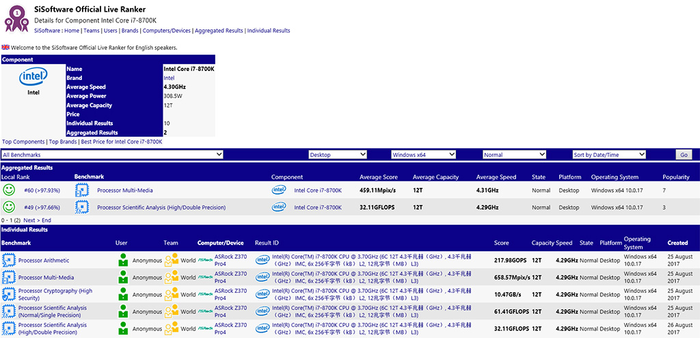Click the SiSoftware ranker medal logo

pyautogui.click(x=16, y=17)
